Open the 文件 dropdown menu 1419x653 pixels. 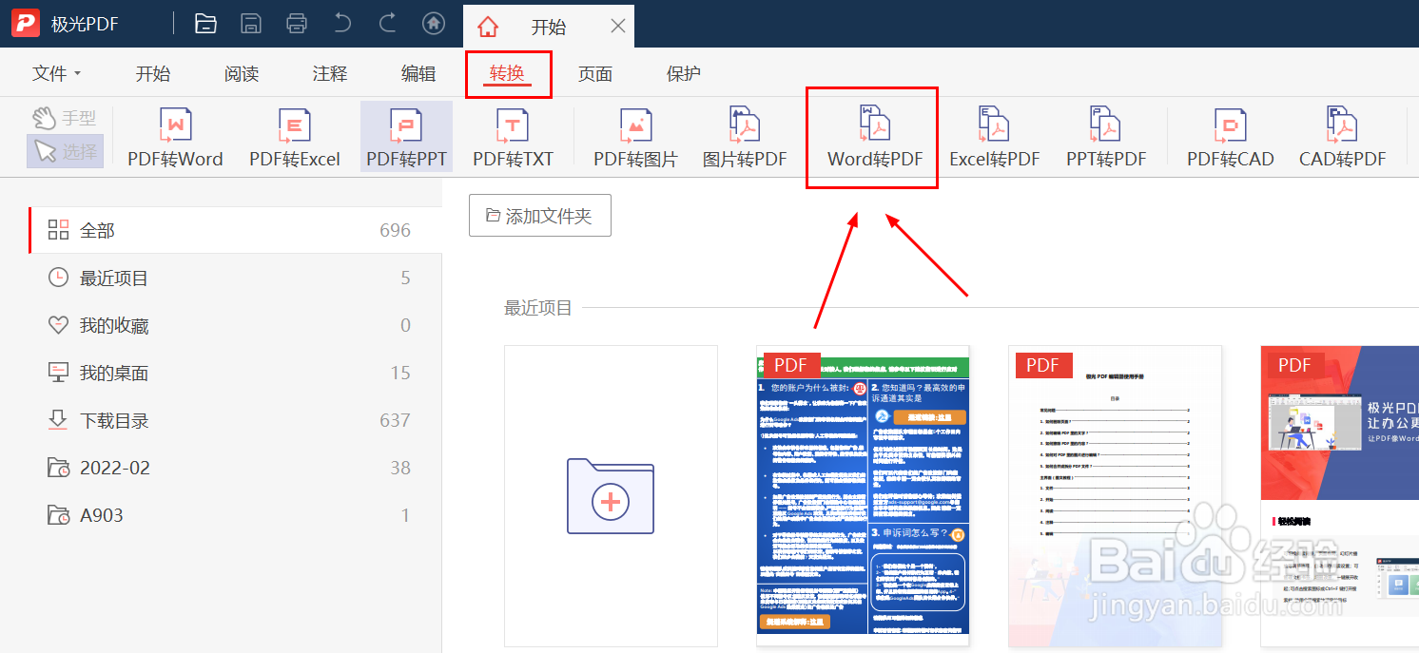click(56, 73)
